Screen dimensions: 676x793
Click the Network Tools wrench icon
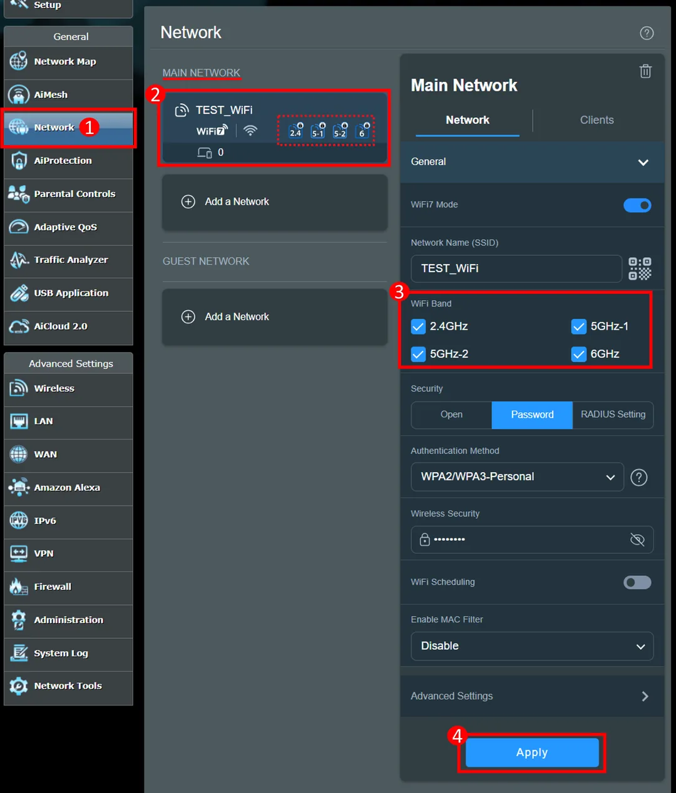click(19, 686)
